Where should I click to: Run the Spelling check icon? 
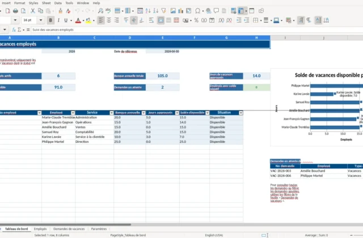point(108,11)
